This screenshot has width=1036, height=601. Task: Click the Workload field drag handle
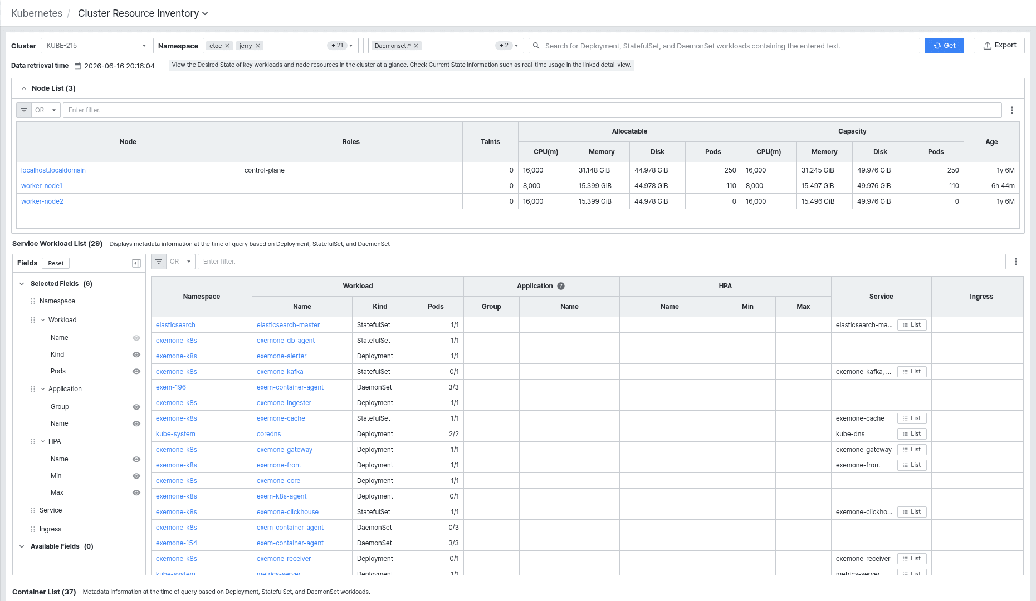(x=33, y=320)
